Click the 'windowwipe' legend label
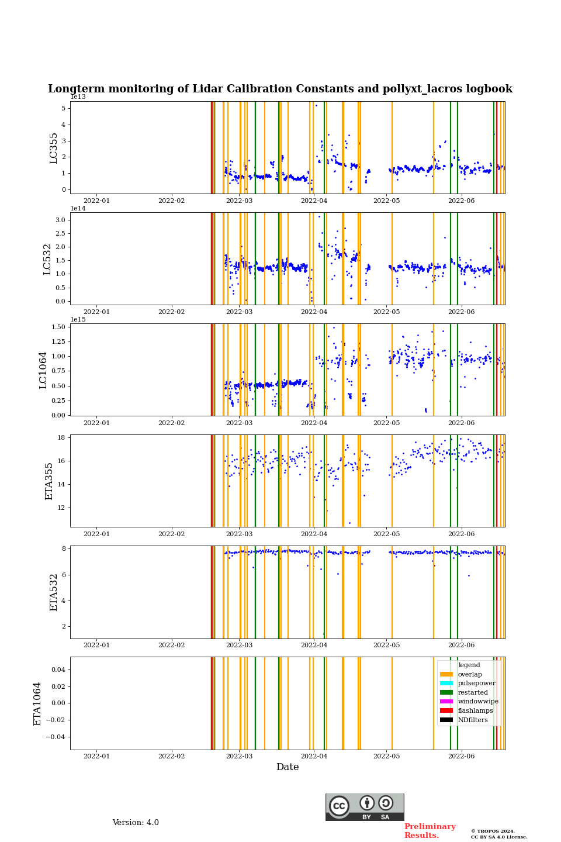The height and width of the screenshot is (842, 561). pyautogui.click(x=478, y=702)
